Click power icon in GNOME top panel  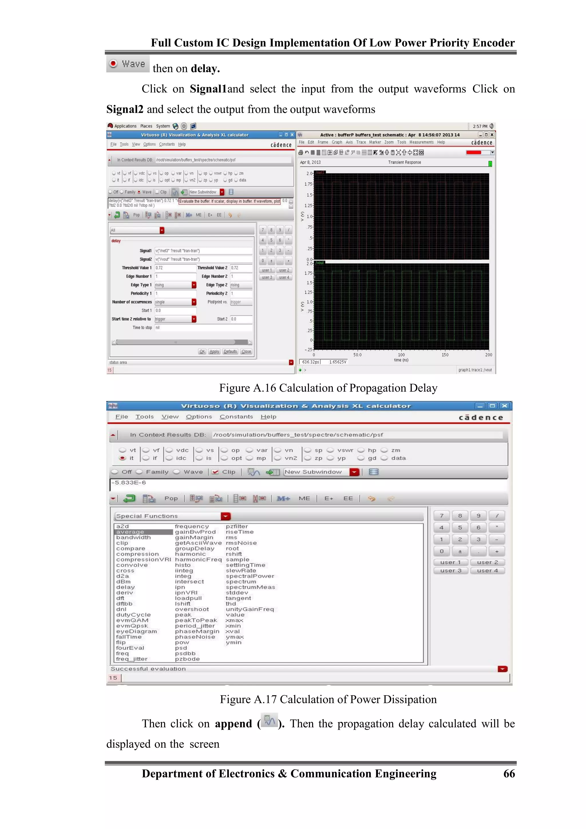[x=184, y=126]
